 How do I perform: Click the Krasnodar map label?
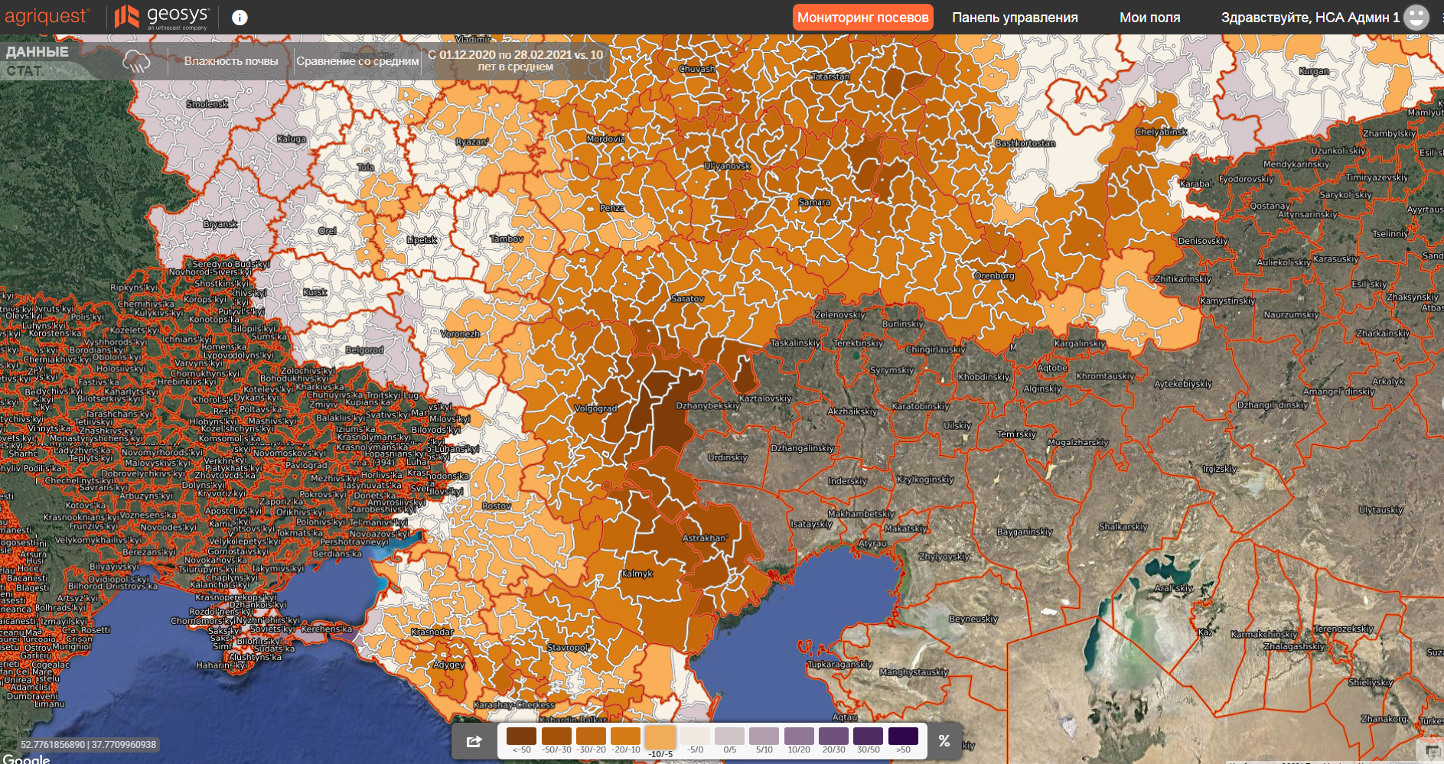pyautogui.click(x=432, y=632)
